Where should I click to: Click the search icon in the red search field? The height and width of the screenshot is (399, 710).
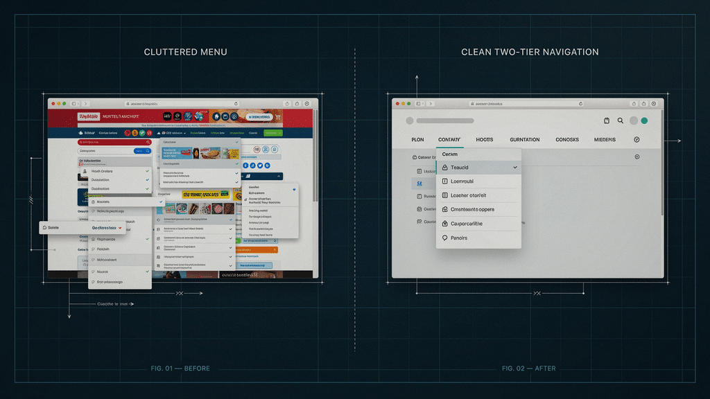coord(148,143)
